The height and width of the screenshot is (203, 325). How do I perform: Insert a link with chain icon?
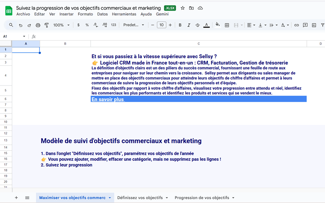[297, 25]
